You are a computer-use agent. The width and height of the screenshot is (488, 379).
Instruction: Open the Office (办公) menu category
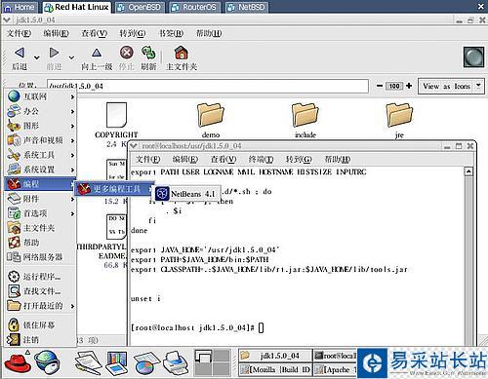coord(41,111)
